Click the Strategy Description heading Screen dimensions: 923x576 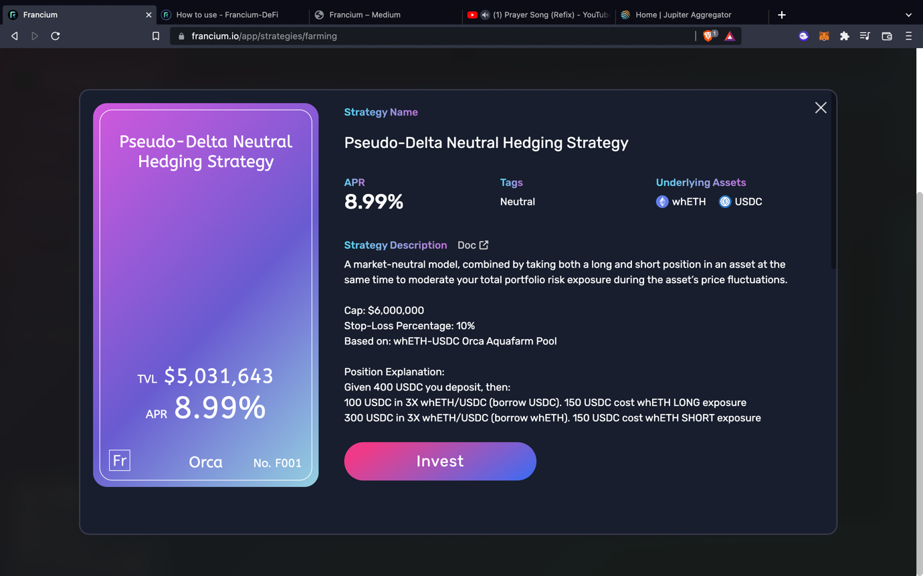(395, 245)
